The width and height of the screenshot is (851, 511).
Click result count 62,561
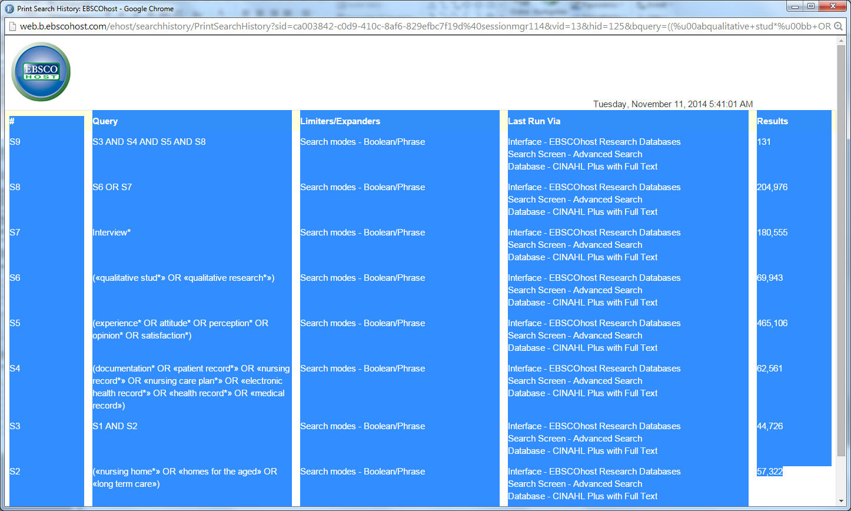[770, 369]
